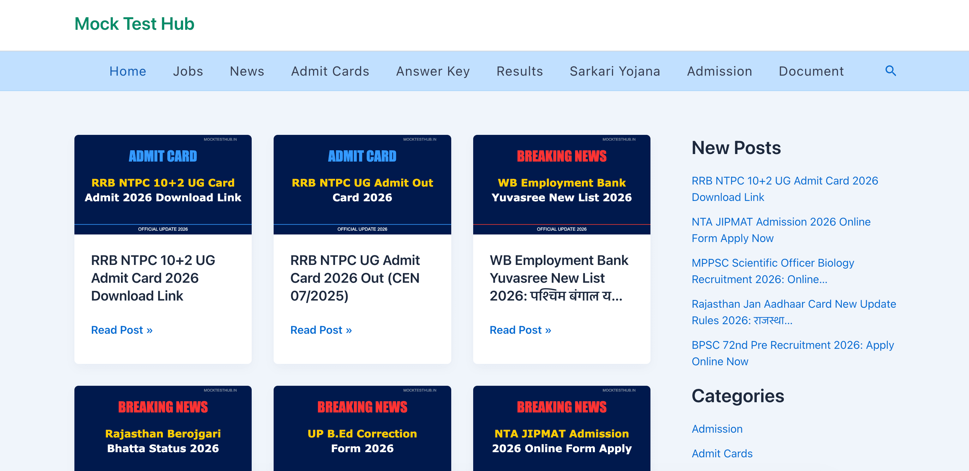Open the Admission menu item
This screenshot has height=471, width=969.
719,71
